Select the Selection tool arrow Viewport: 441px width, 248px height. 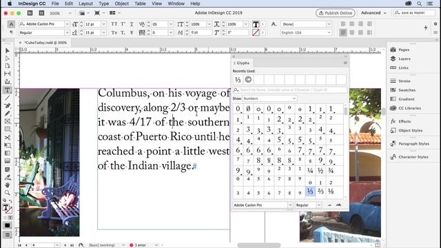coord(8,50)
